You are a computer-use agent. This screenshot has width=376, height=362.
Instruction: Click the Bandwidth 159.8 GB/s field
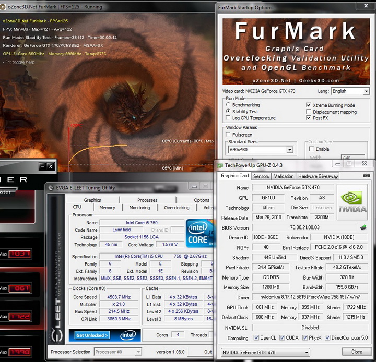(x=347, y=287)
